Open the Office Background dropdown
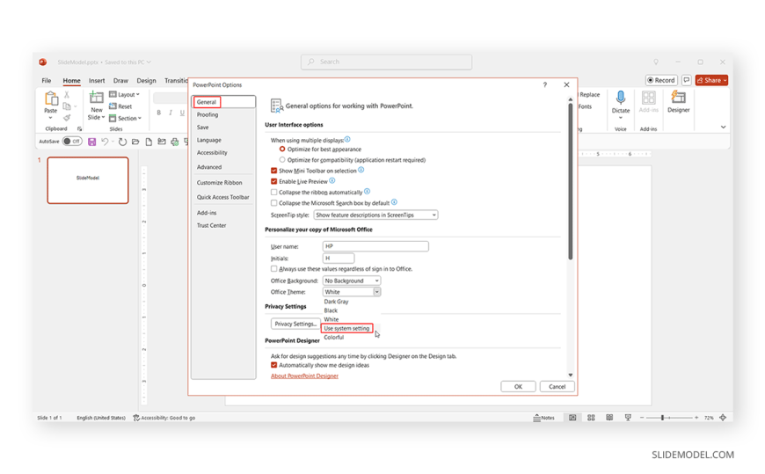765x474 pixels. [x=351, y=281]
